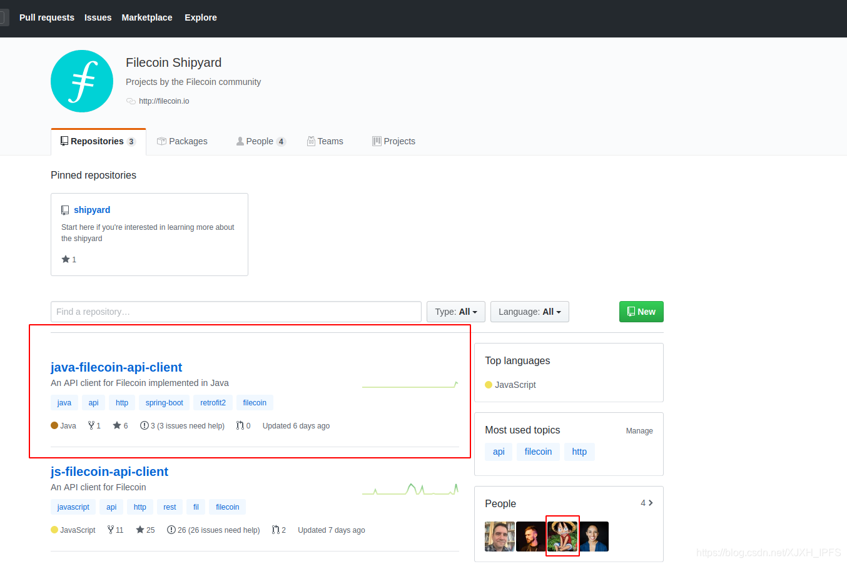The width and height of the screenshot is (847, 564).
Task: Open java-filecoin-api-client activity sparkline graph
Action: tap(410, 385)
